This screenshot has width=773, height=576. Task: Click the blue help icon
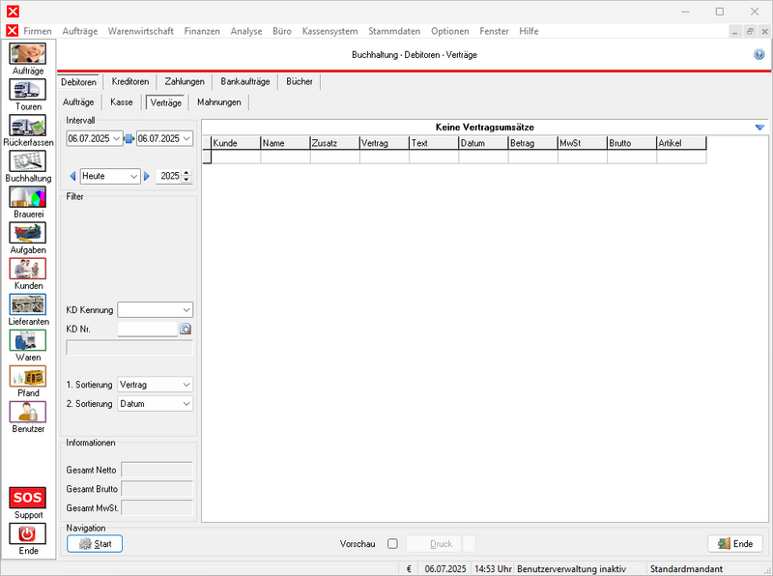[759, 55]
